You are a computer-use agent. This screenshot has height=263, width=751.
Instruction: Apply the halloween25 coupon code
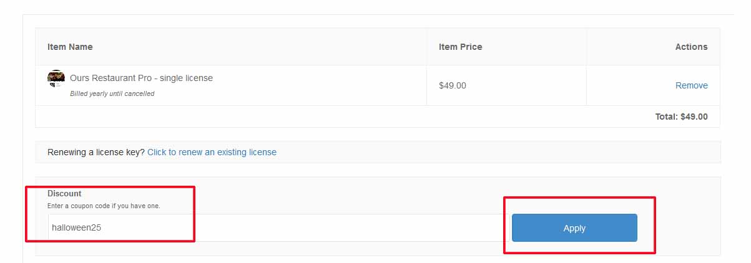point(574,228)
